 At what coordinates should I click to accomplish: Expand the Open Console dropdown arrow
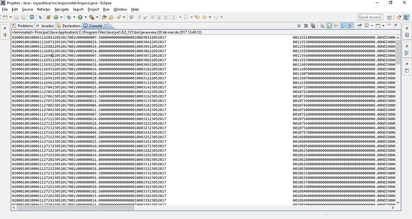pyautogui.click(x=383, y=26)
